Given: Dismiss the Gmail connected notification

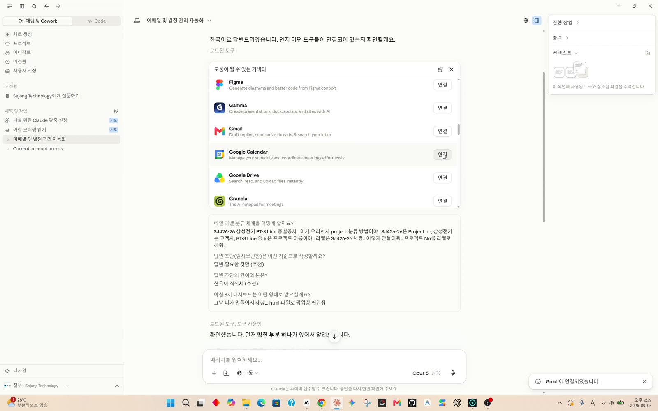Looking at the screenshot, I should (x=644, y=381).
